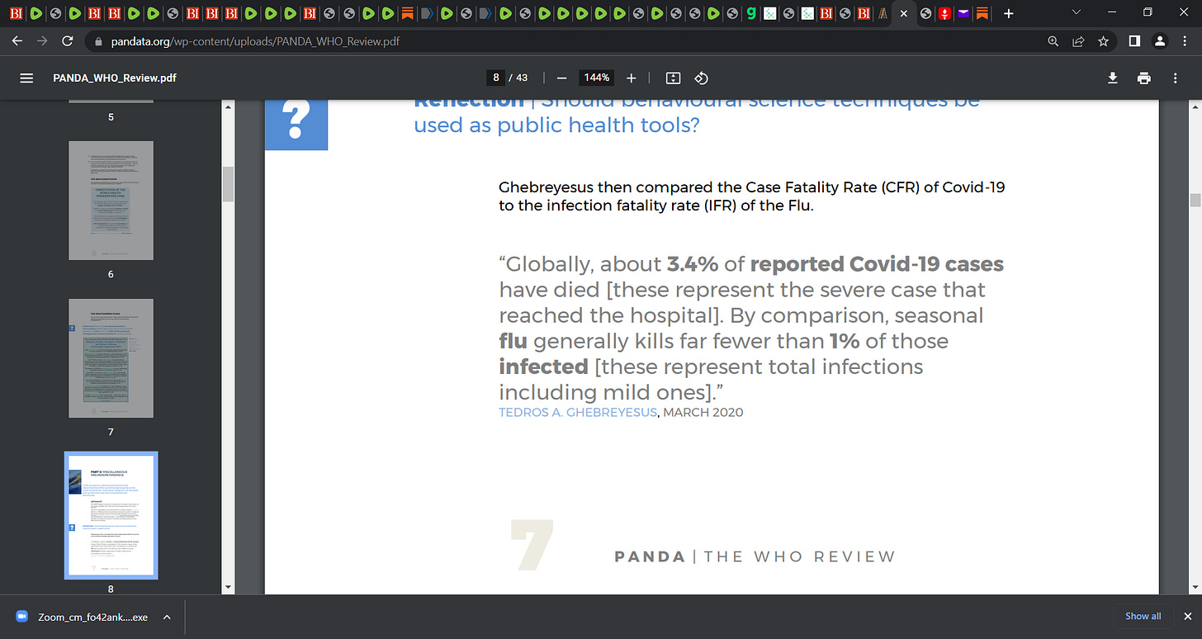The width and height of the screenshot is (1202, 639).
Task: Zoom out of the PDF
Action: pos(562,78)
